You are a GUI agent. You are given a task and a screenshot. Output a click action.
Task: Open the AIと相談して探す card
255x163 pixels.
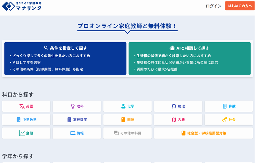tap(190, 59)
